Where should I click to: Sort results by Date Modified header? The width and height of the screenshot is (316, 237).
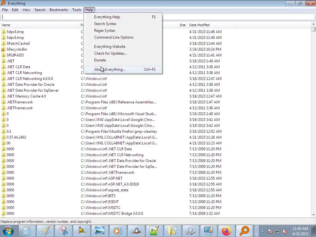click(x=211, y=25)
